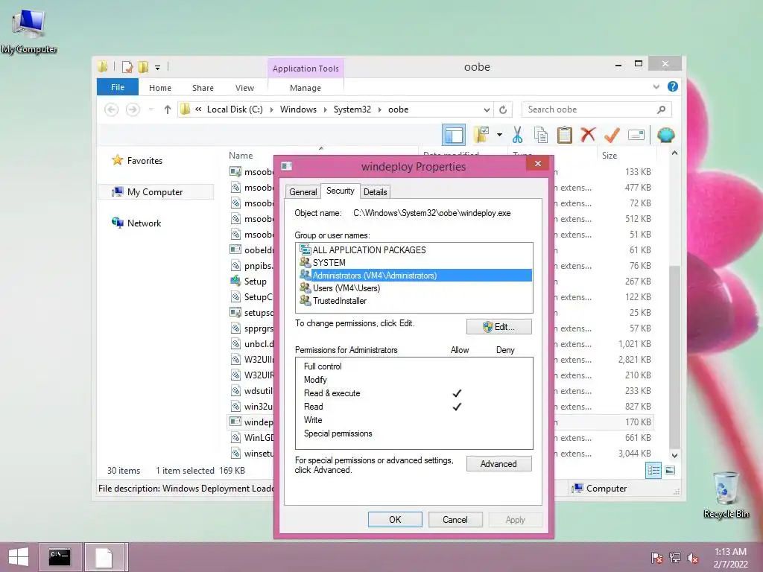
Task: Switch to the Details tab in Properties
Action: pyautogui.click(x=376, y=191)
